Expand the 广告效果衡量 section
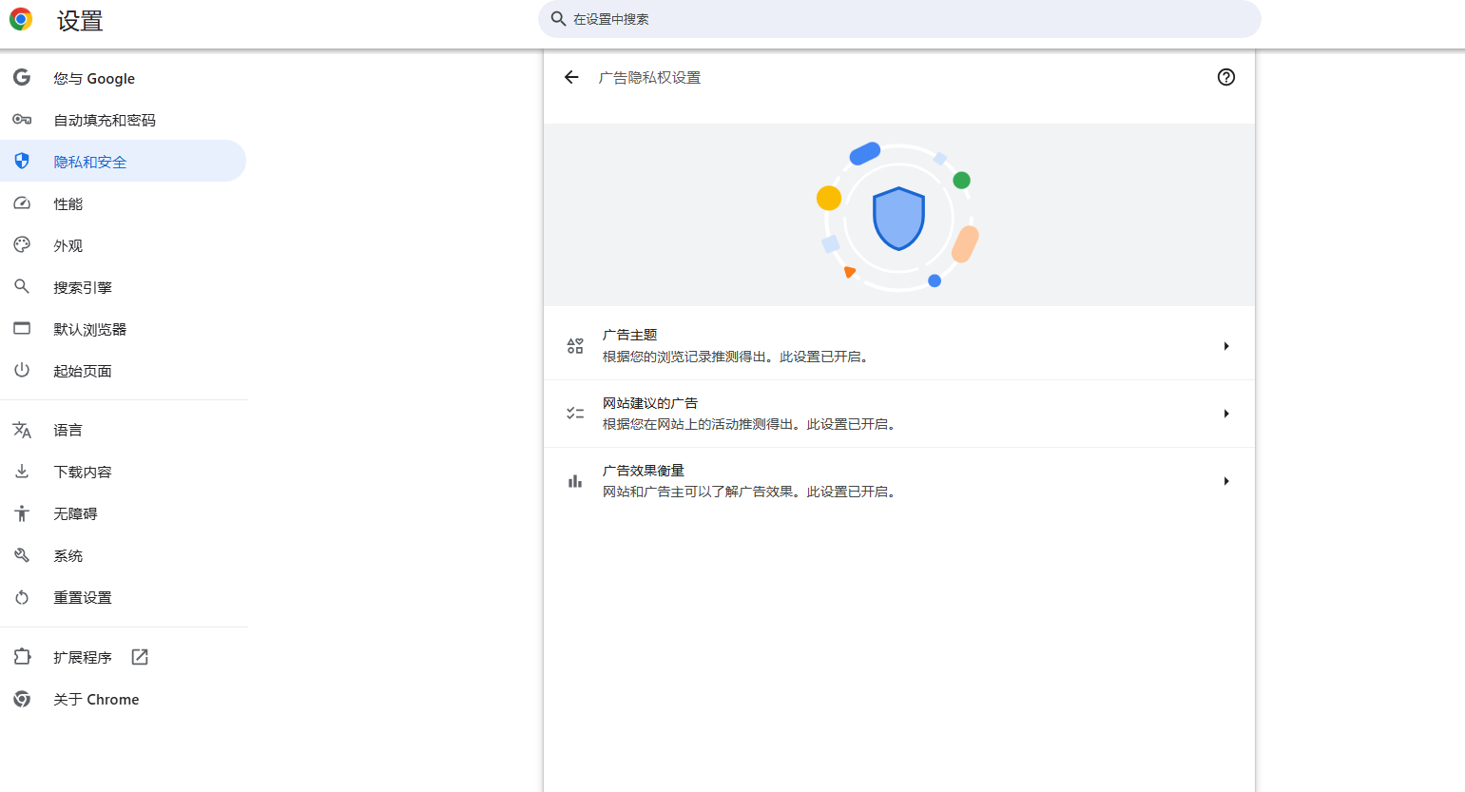The height and width of the screenshot is (792, 1465). (1225, 480)
